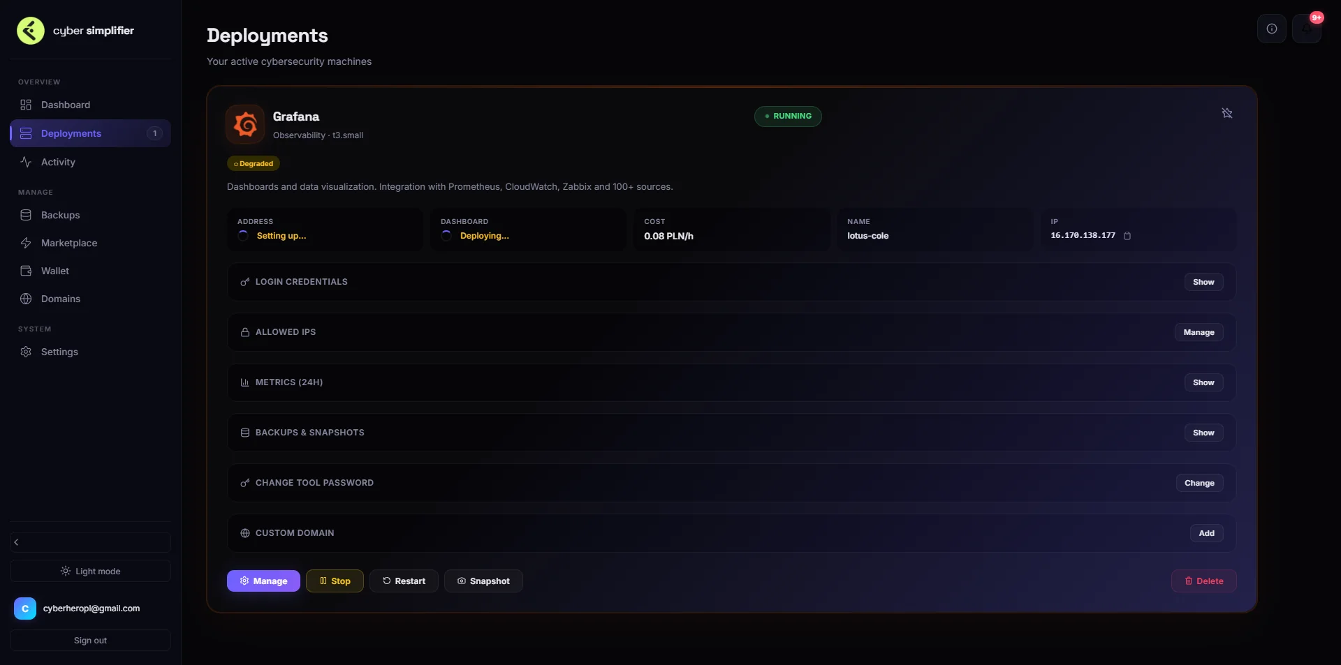This screenshot has height=665, width=1341.
Task: Click the Metrics chart icon
Action: [x=245, y=382]
